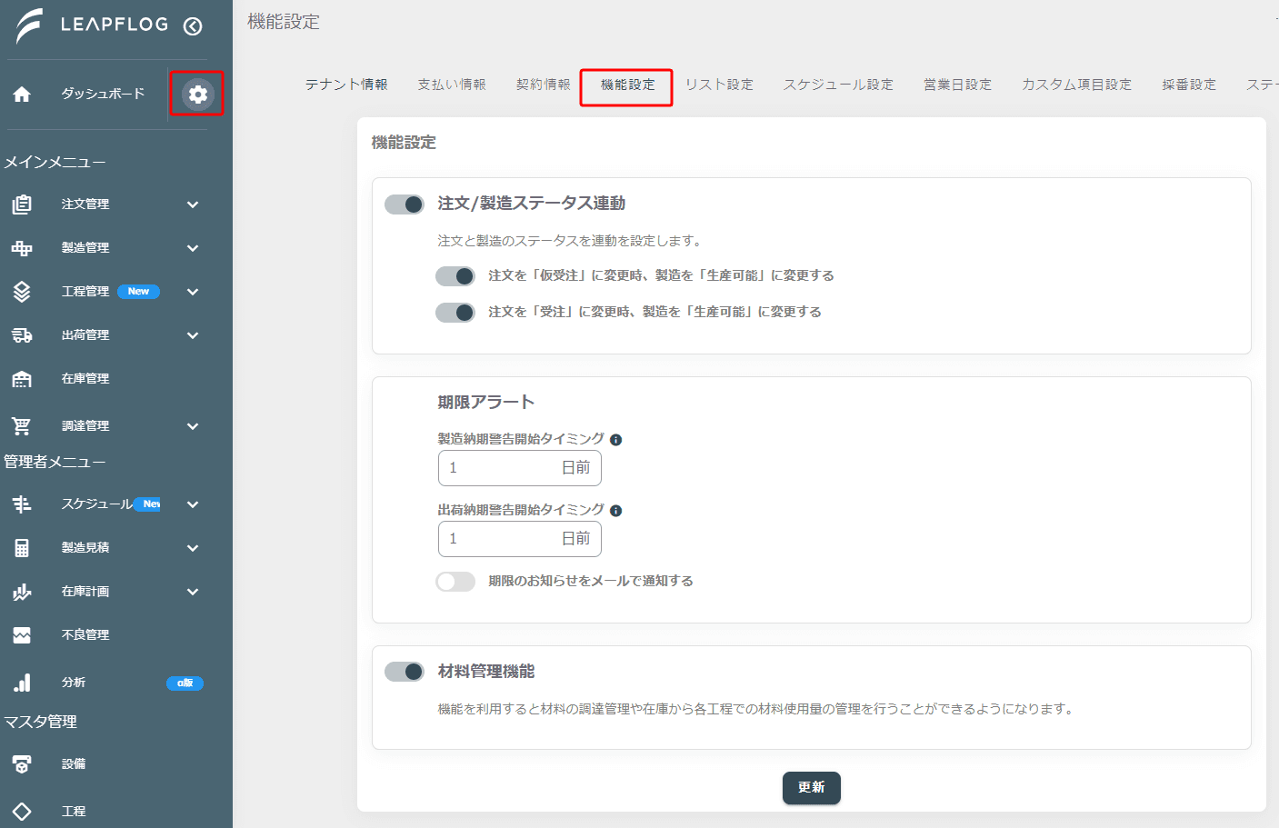Image resolution: width=1279 pixels, height=828 pixels.
Task: Open the カスタム項目設定 tab
Action: point(1076,85)
